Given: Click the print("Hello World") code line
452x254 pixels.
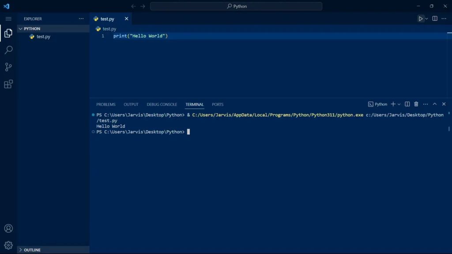Looking at the screenshot, I should 140,36.
